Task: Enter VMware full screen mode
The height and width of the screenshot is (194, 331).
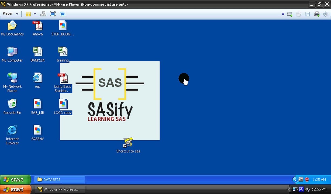Action: click(x=53, y=14)
